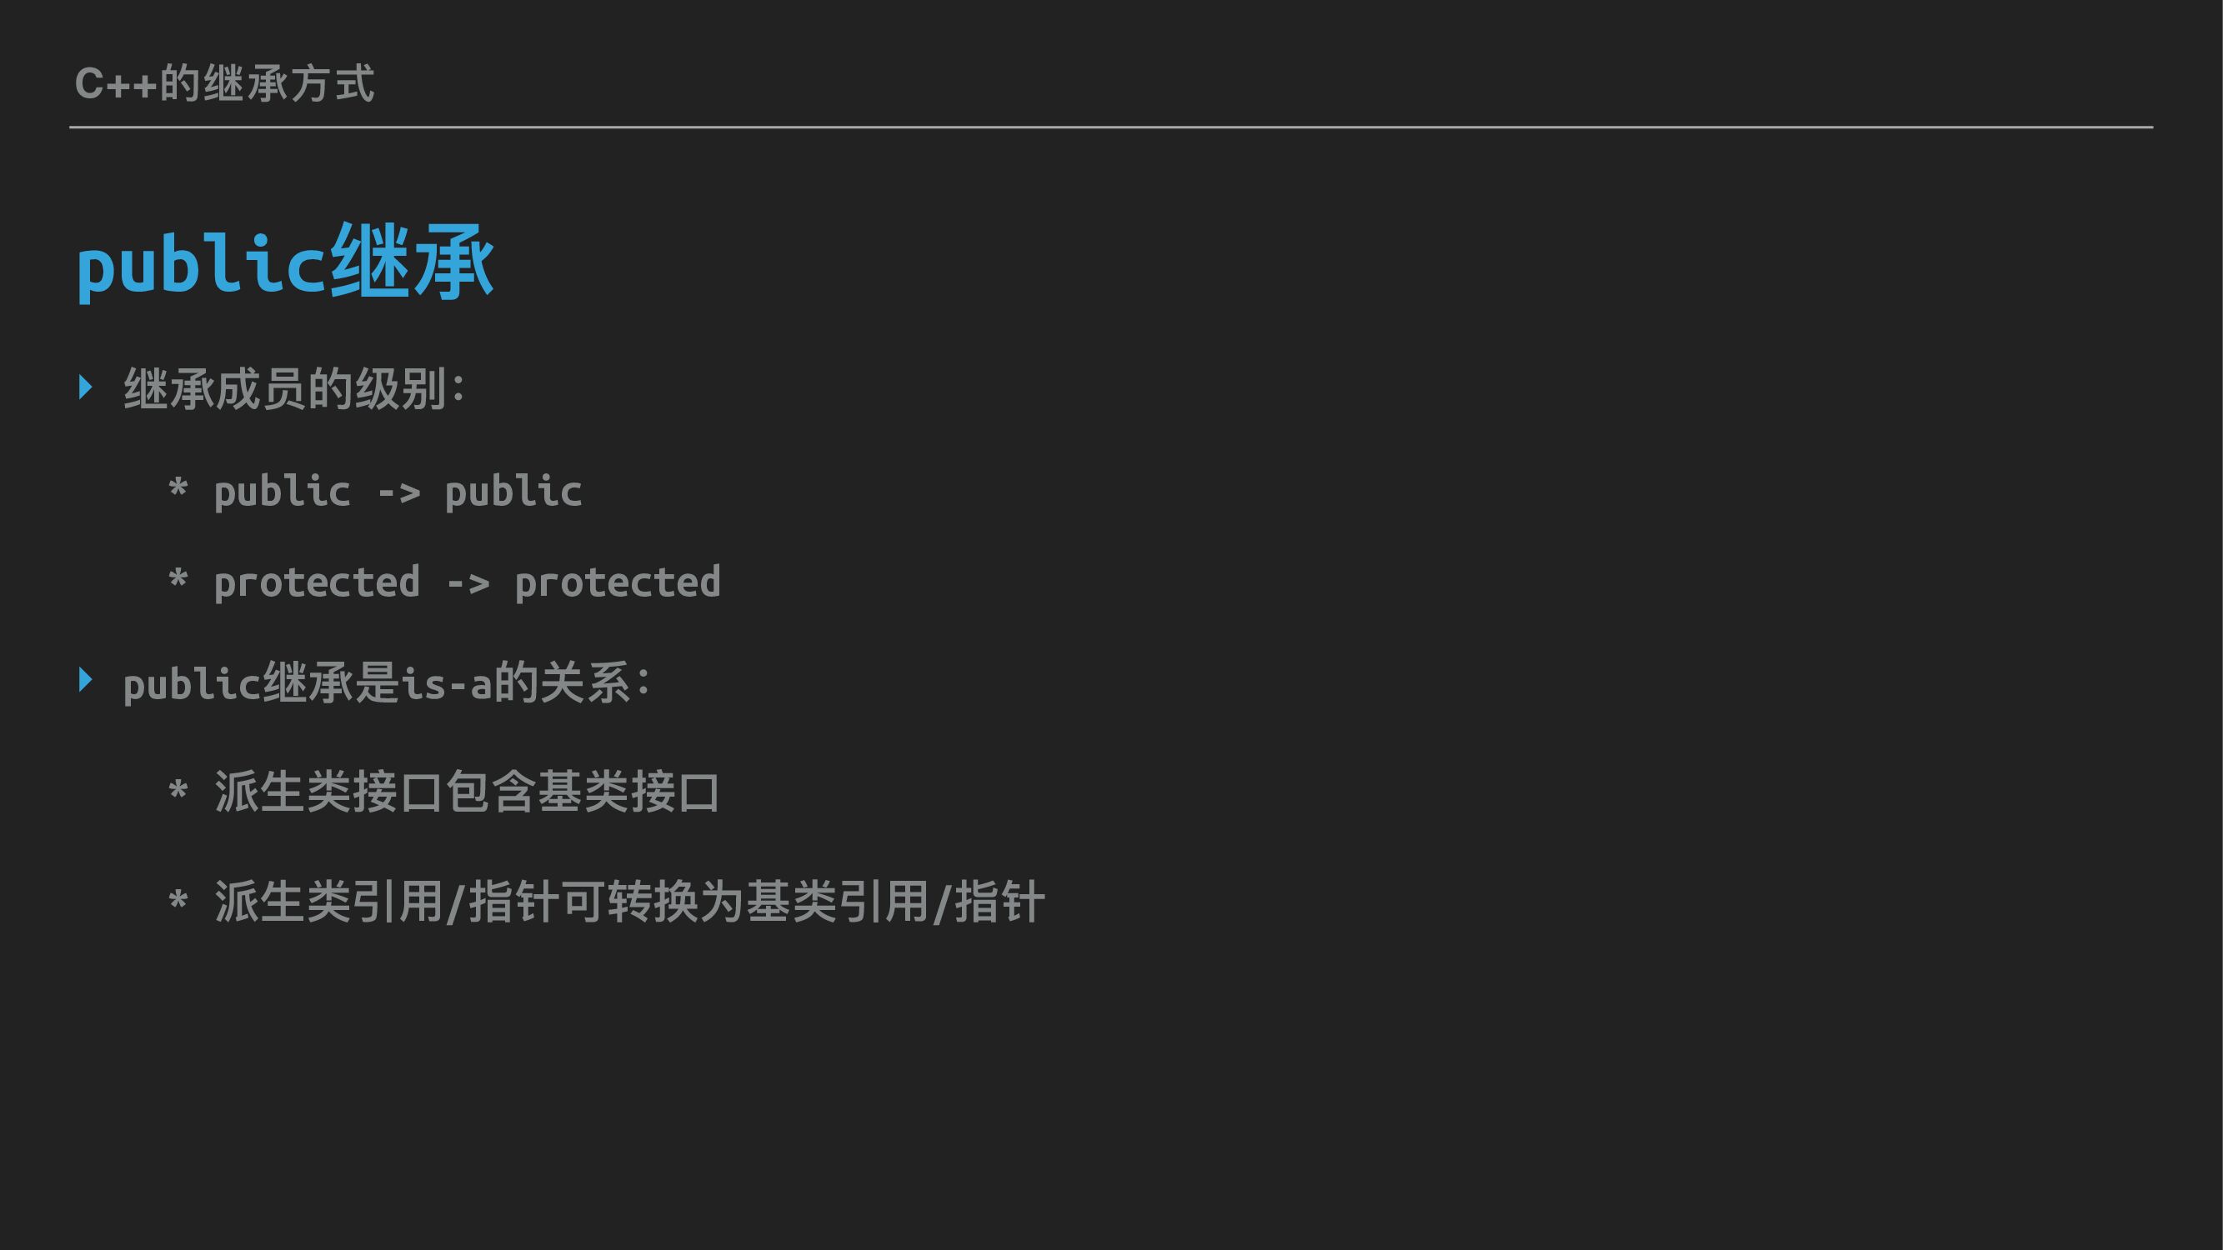Click the asterisk before 派生类接口包含基类接口

[178, 790]
